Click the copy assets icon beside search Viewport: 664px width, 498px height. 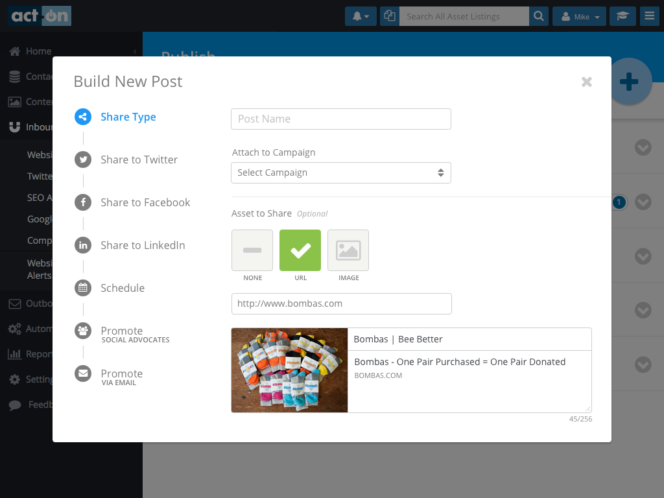(390, 16)
